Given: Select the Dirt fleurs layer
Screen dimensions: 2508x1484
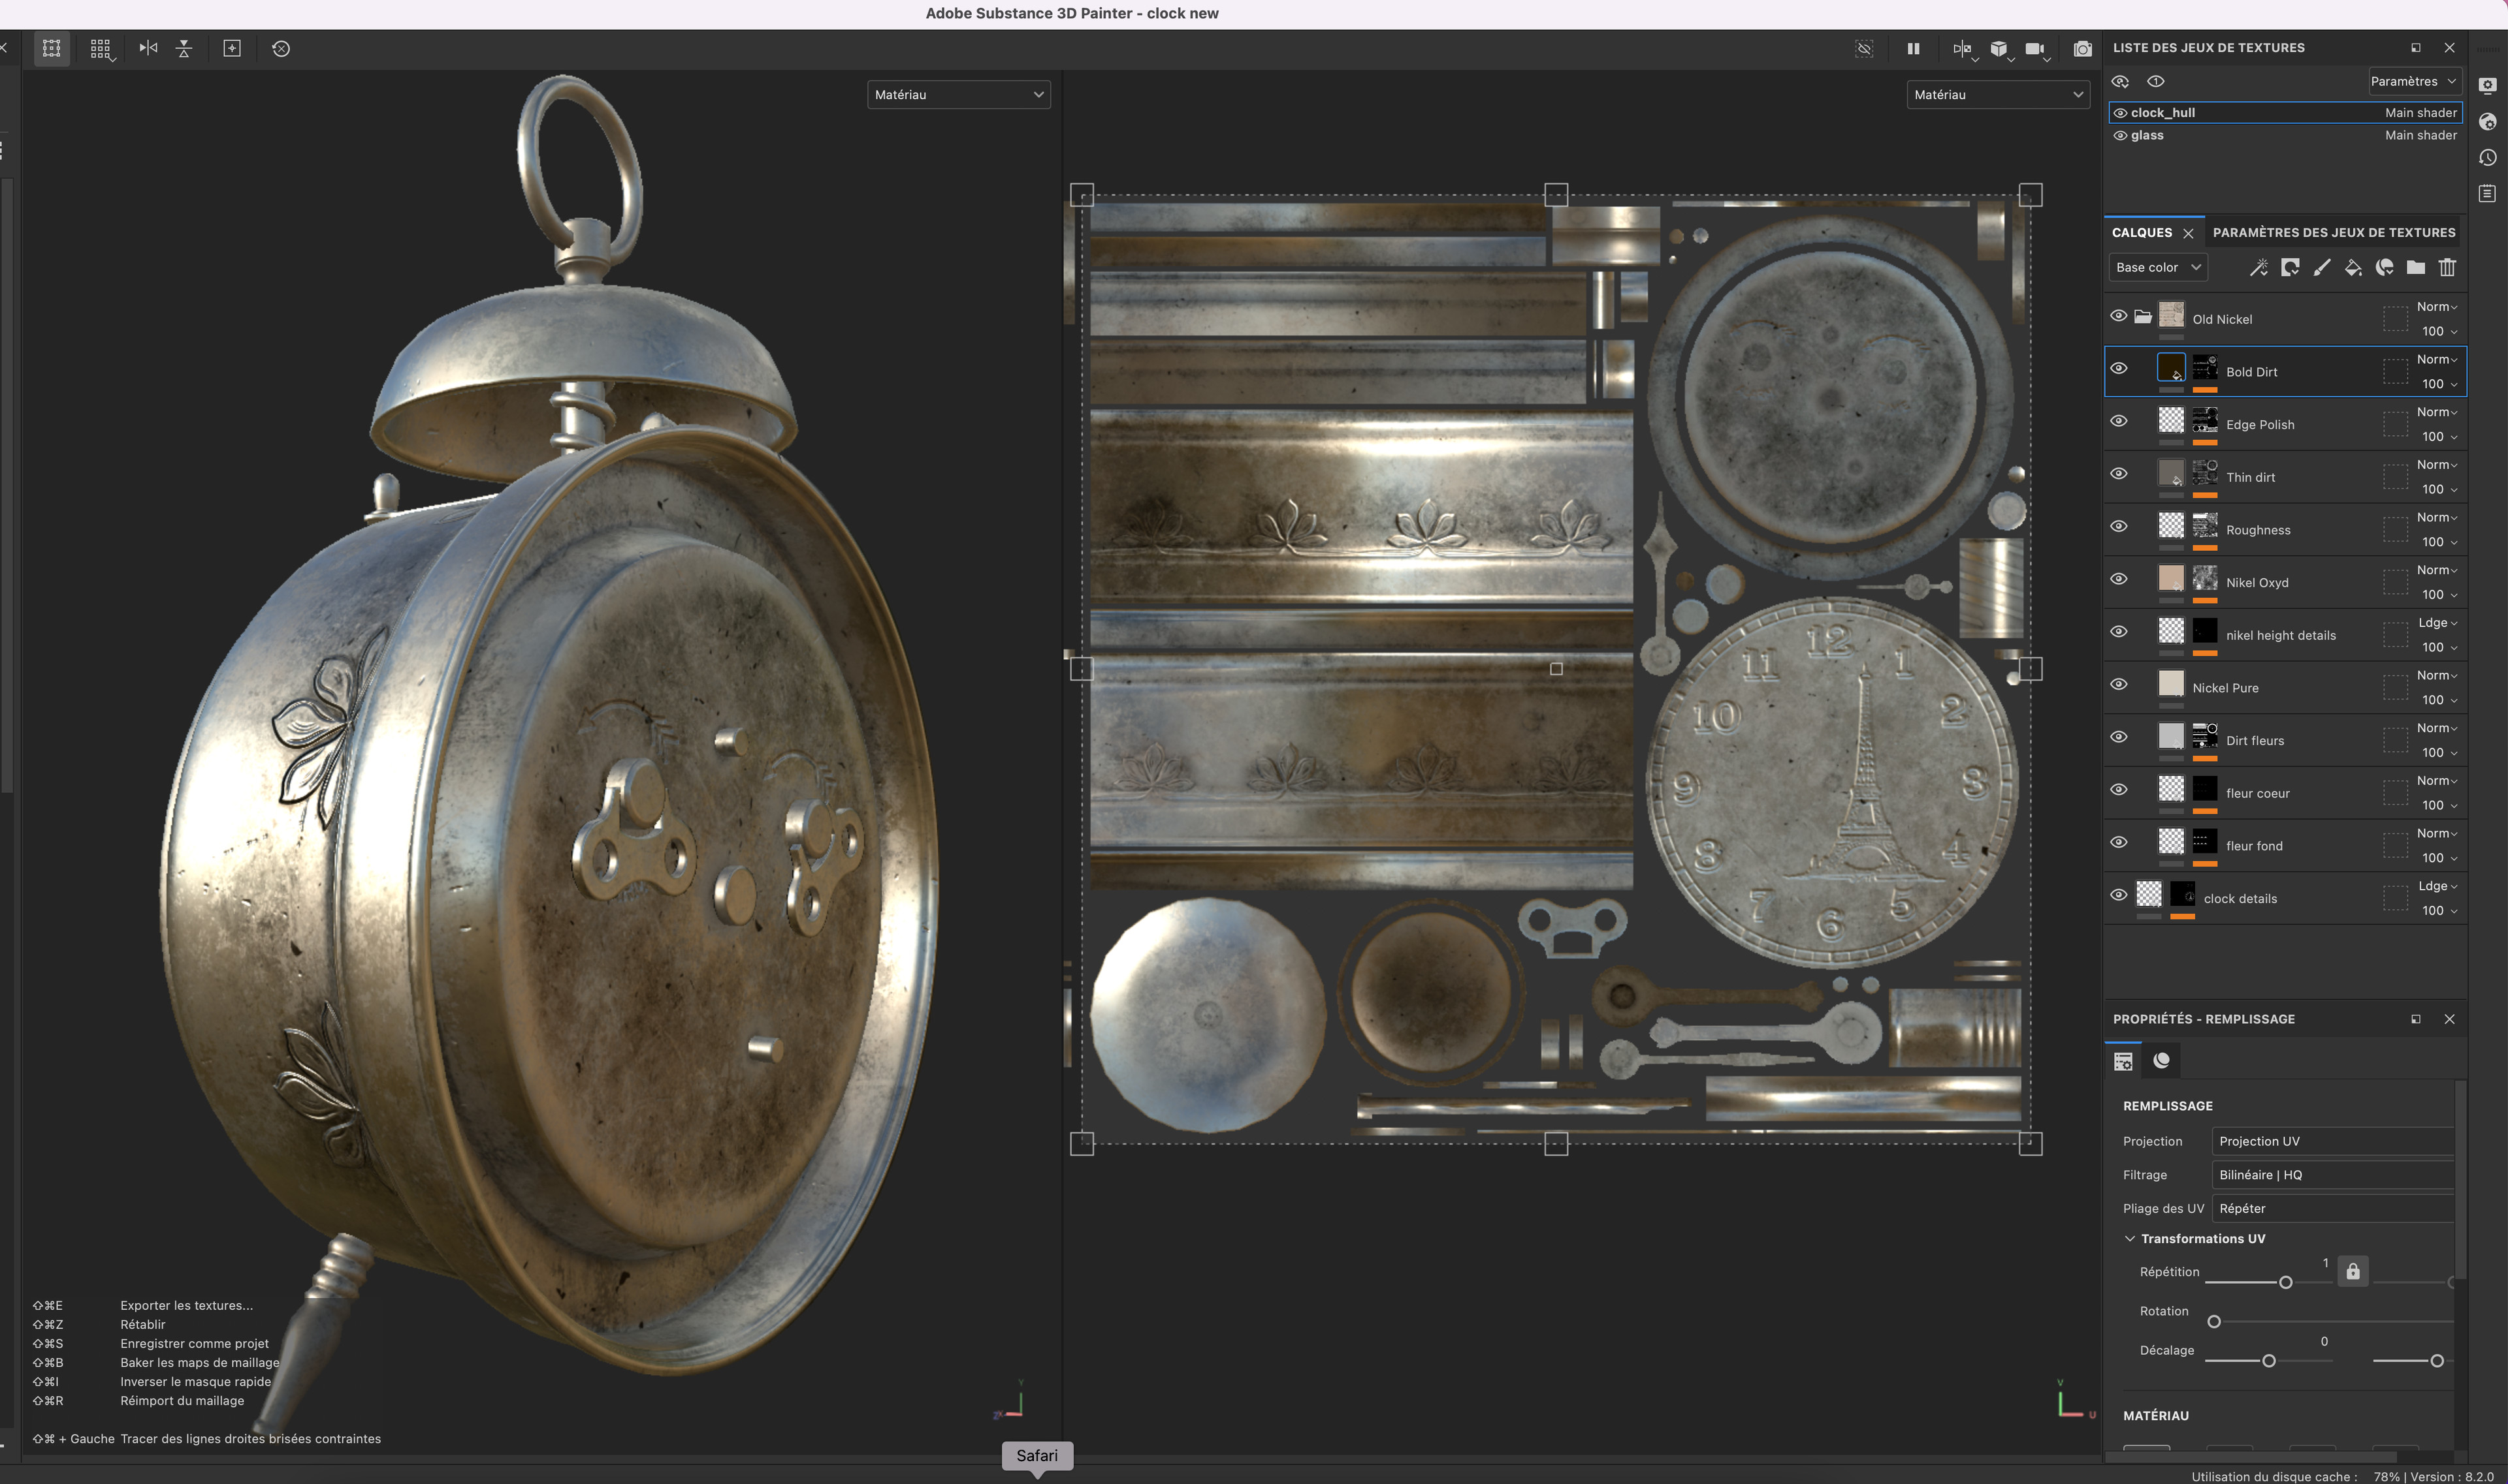Looking at the screenshot, I should click(x=2285, y=740).
